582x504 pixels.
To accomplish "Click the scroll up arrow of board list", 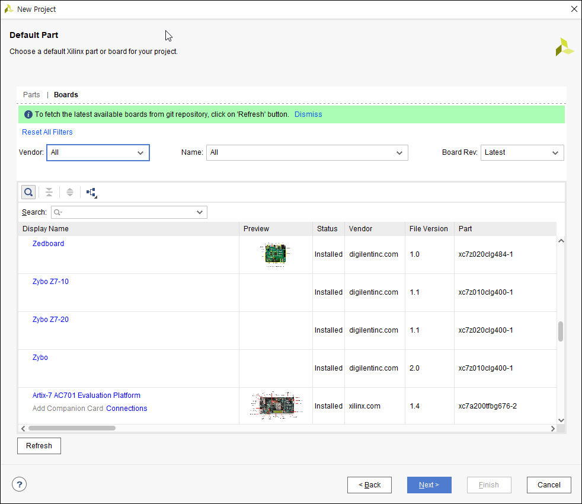I will 561,241.
